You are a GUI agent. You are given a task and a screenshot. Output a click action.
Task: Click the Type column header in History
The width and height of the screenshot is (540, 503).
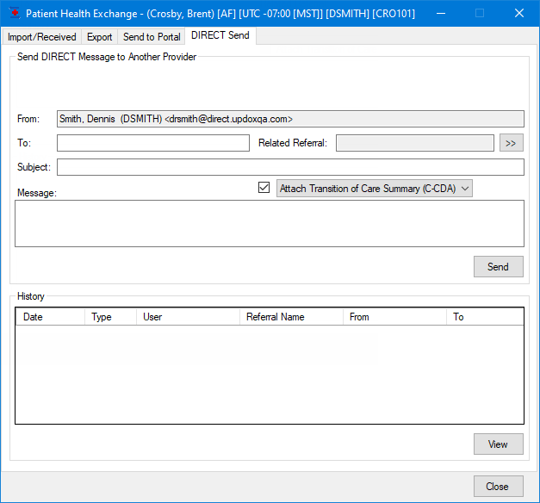(110, 317)
